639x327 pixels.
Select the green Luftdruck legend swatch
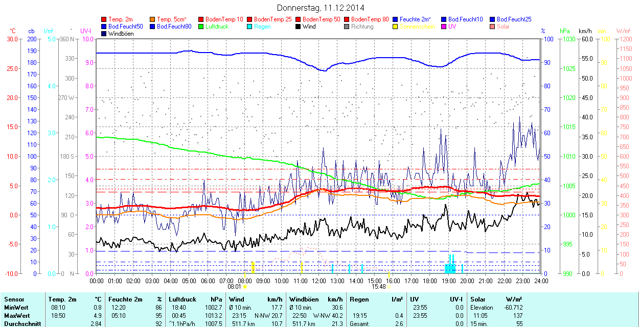click(x=202, y=27)
